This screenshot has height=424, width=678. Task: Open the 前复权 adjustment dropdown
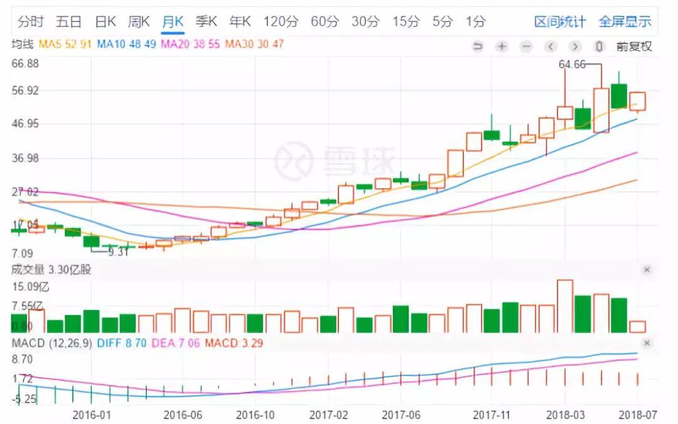click(x=634, y=46)
